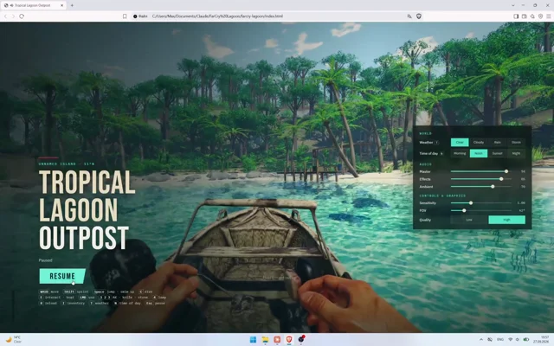
Task: Set weather to Rain
Action: [498, 142]
